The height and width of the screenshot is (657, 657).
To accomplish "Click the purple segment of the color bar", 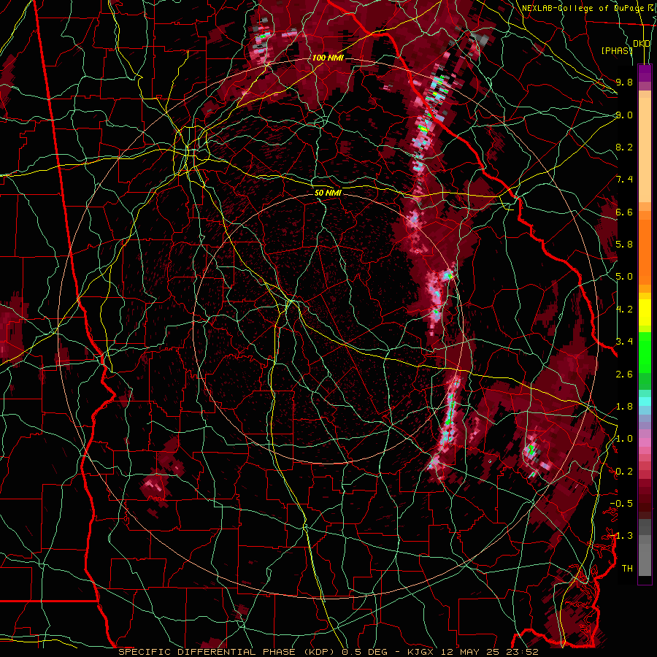I will point(645,73).
